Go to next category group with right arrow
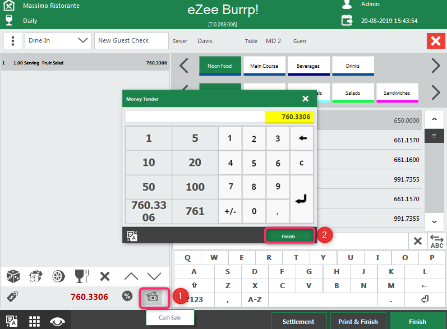The image size is (447, 329). click(436, 66)
